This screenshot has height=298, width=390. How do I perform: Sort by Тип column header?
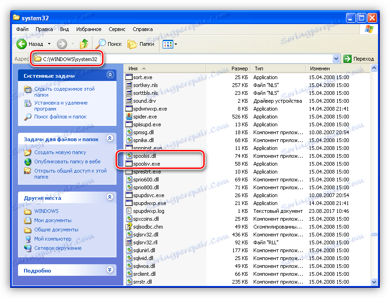coord(278,68)
